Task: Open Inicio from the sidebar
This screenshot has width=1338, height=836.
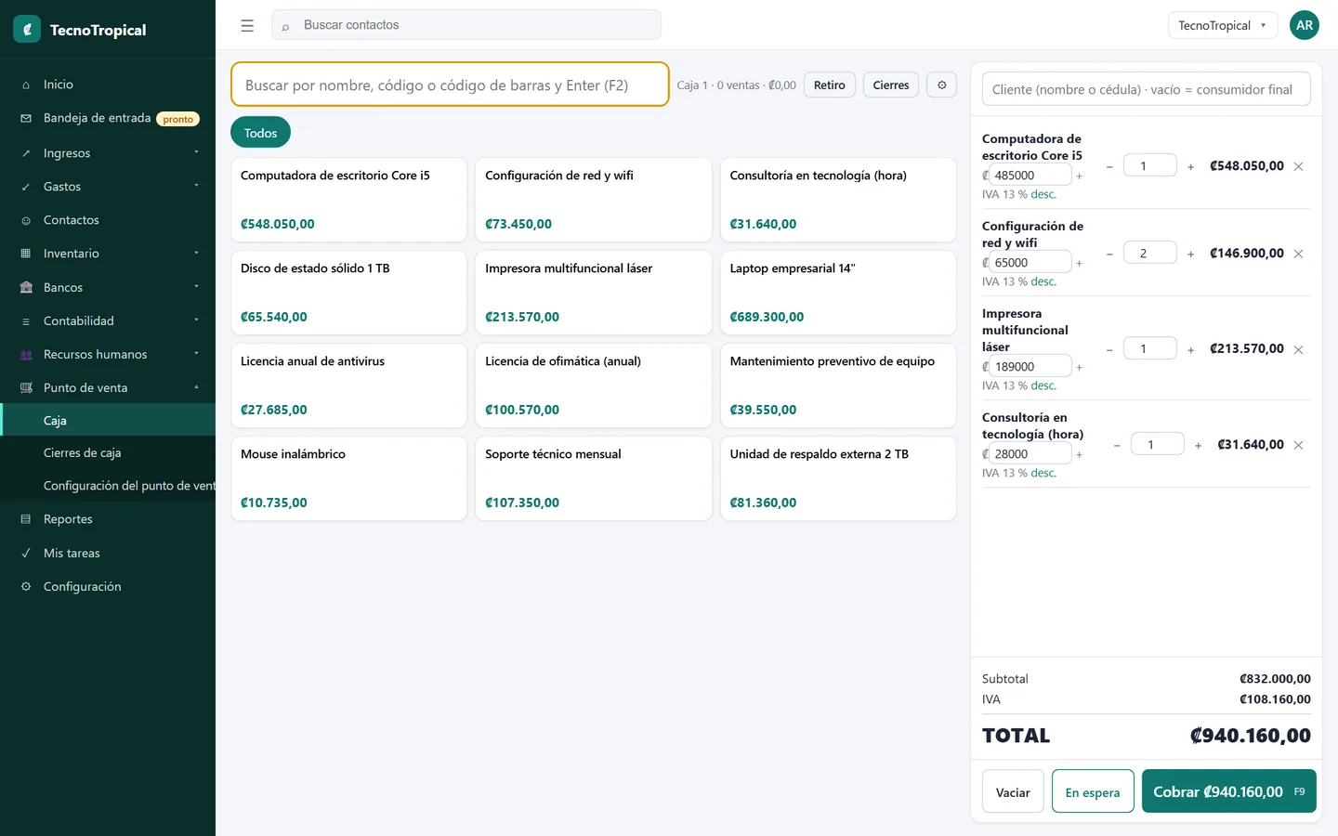Action: [108, 85]
